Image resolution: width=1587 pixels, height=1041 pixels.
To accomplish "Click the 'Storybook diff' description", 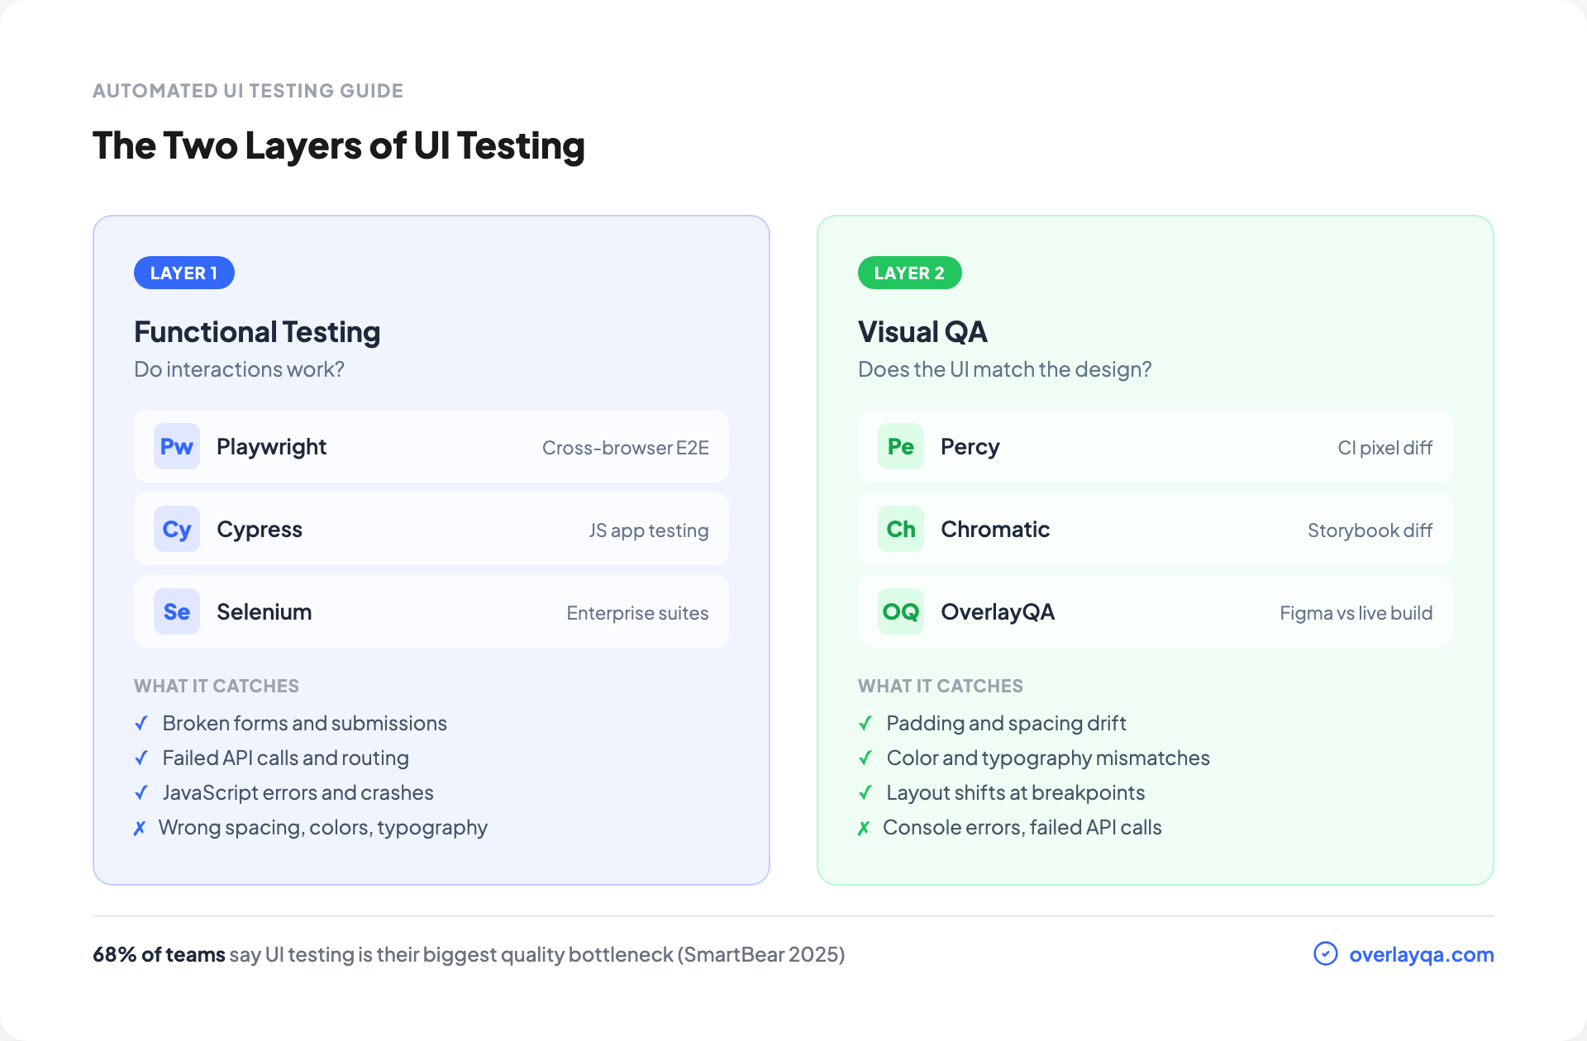I will (x=1370, y=530).
